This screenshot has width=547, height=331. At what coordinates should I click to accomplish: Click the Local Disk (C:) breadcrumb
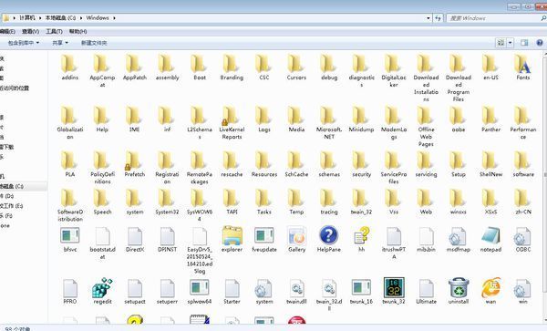(60, 18)
